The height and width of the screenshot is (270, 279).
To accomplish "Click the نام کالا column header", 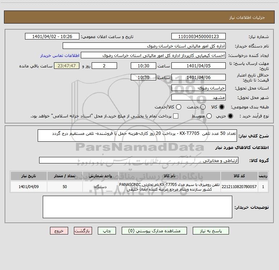I will point(170,176).
